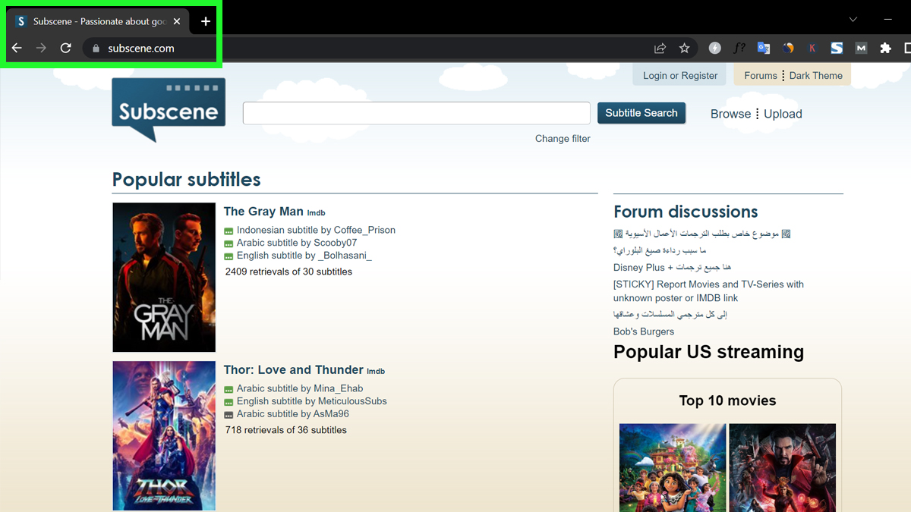Open Imdb link for Thor: Love and Thunder
The height and width of the screenshot is (512, 911).
(x=376, y=372)
